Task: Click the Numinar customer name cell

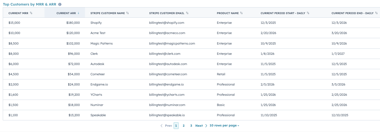Action: (x=97, y=105)
